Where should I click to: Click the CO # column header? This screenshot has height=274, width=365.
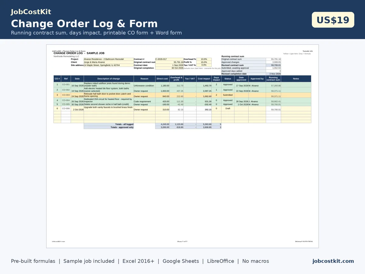pos(57,79)
